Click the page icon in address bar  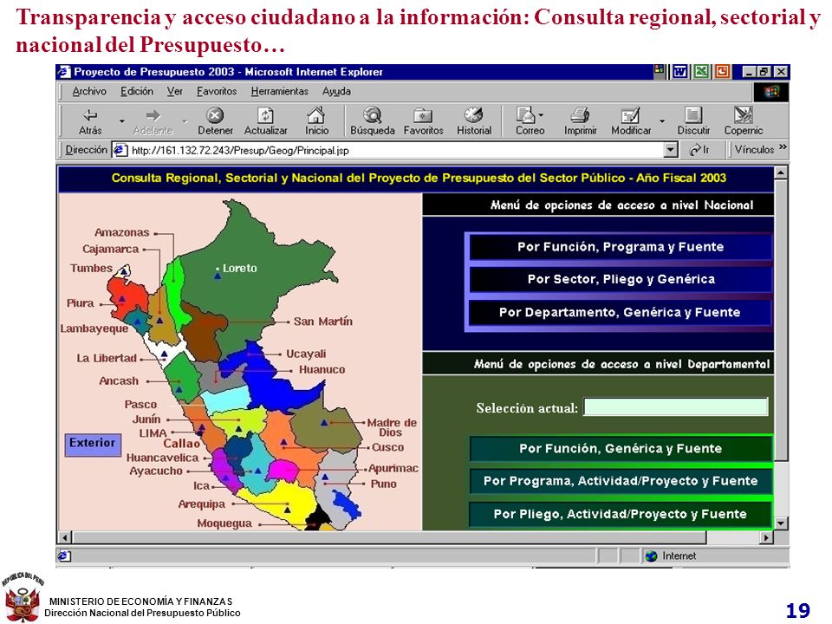(x=120, y=150)
